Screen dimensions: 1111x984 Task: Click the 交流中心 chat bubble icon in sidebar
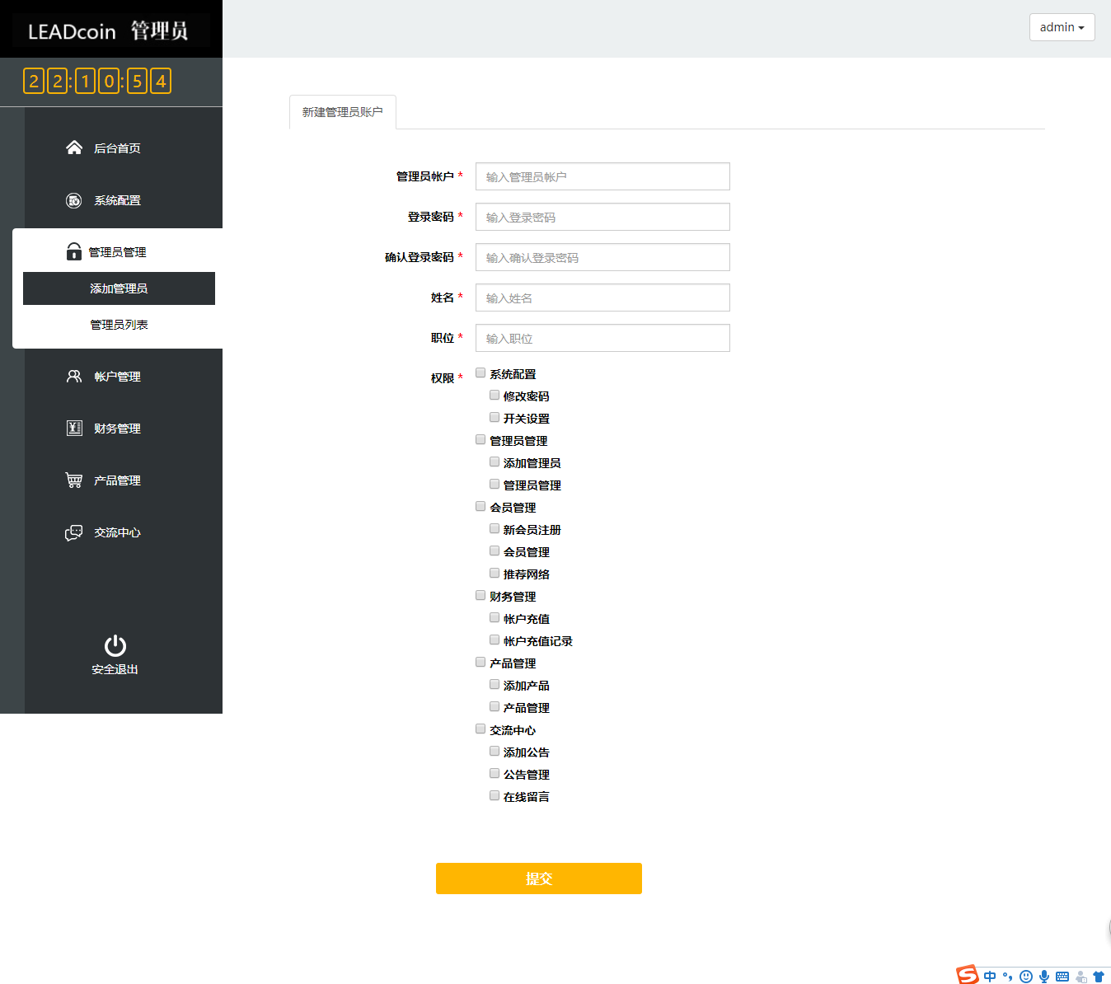point(74,532)
